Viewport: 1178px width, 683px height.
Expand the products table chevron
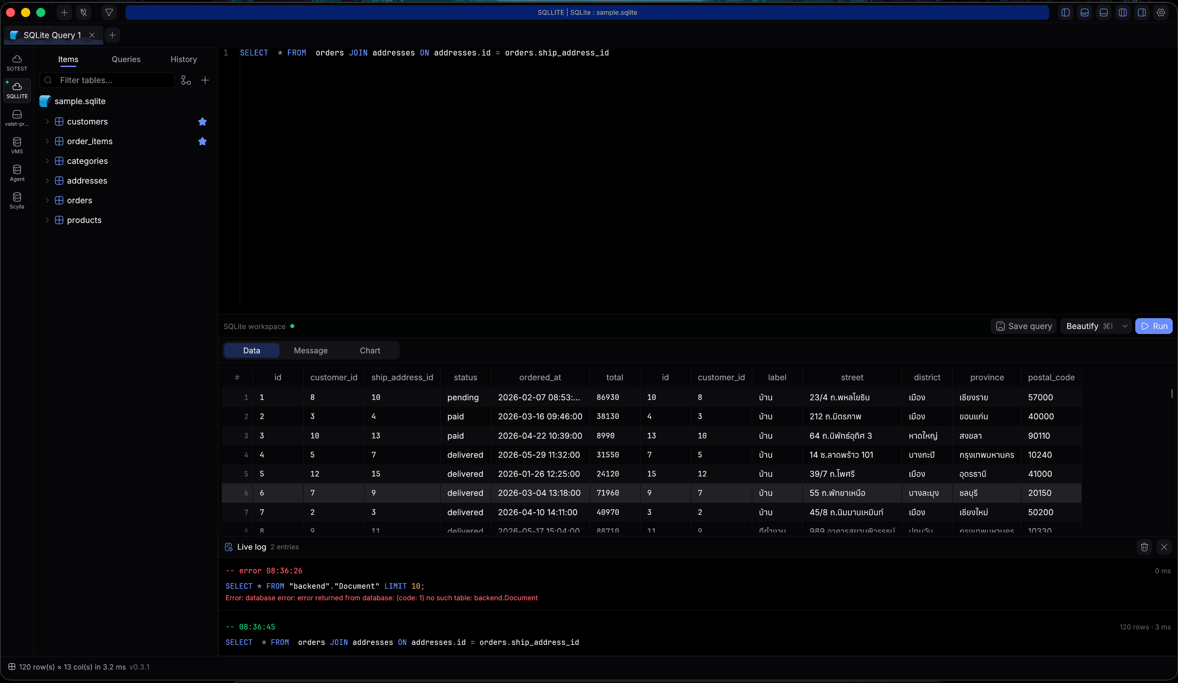click(47, 220)
